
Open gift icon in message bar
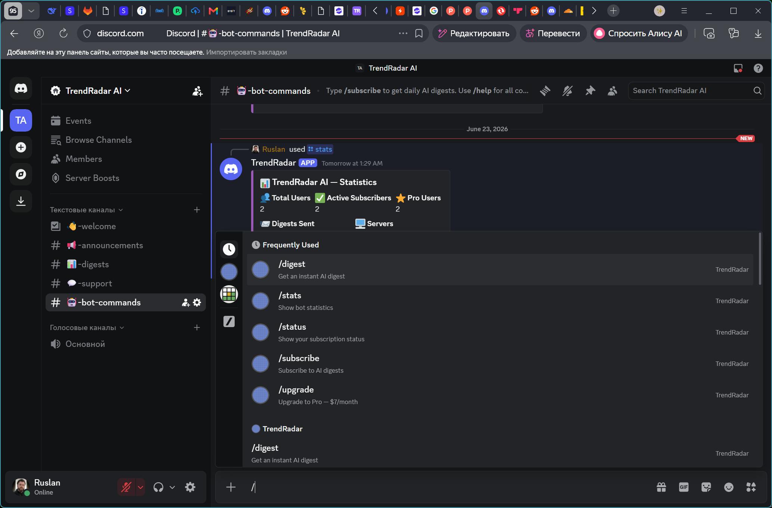point(661,487)
